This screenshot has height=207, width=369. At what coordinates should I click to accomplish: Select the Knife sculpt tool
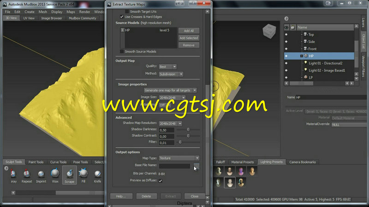[x=97, y=175]
